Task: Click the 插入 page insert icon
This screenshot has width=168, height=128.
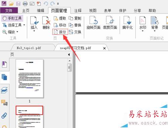Action: [34, 20]
